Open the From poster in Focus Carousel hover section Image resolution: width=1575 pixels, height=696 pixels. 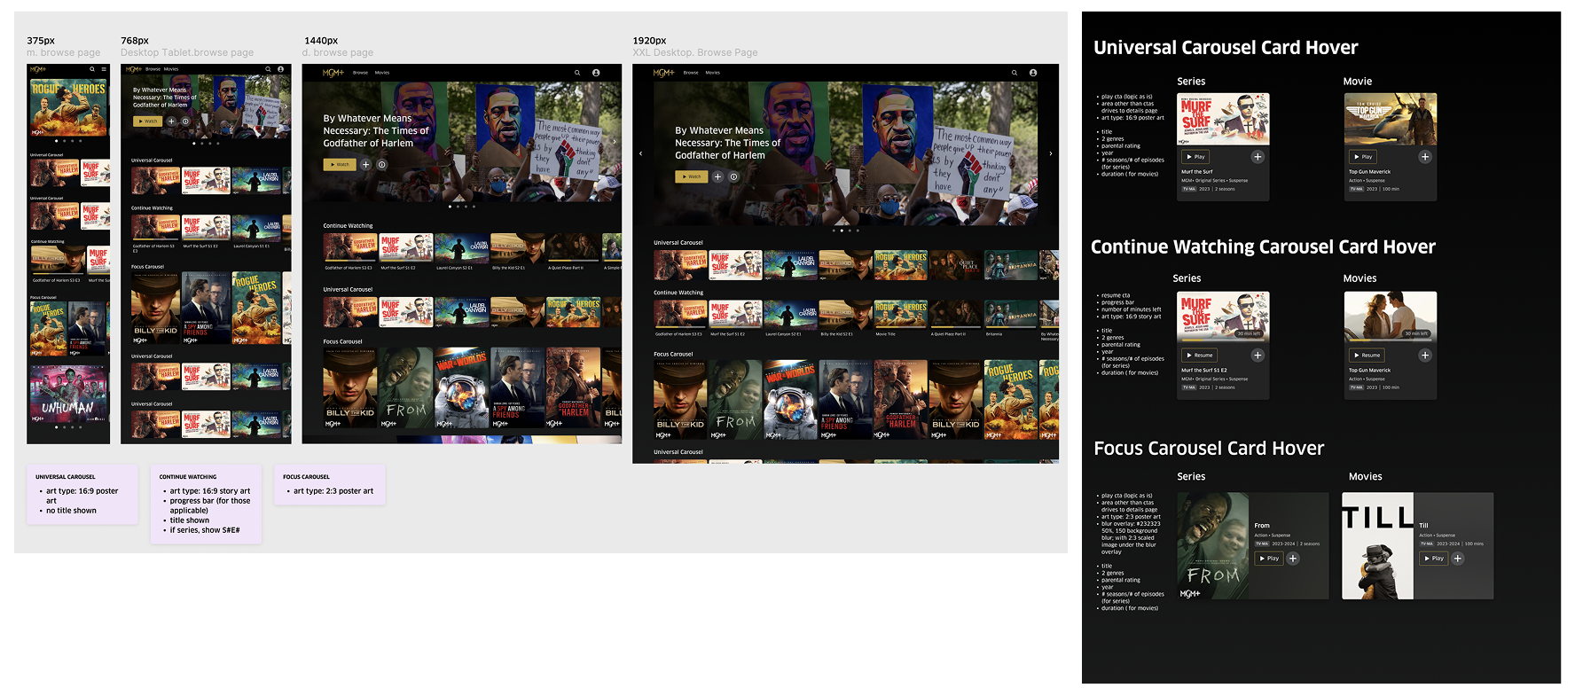tap(1213, 546)
